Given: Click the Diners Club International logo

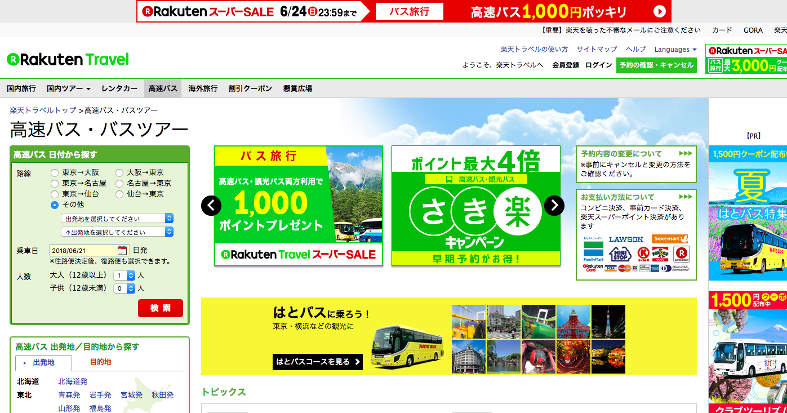Looking at the screenshot, I should pyautogui.click(x=675, y=268).
